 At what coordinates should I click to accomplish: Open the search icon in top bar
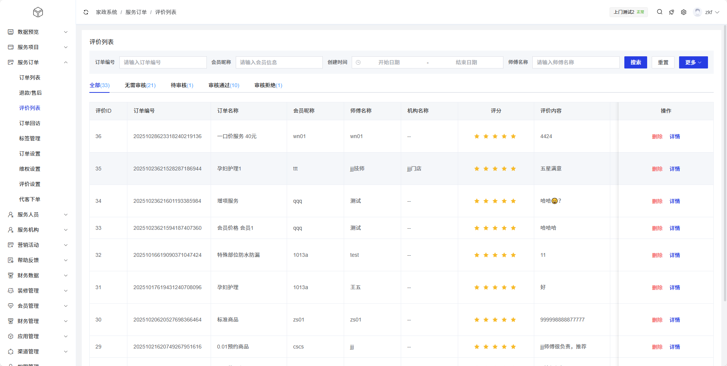tap(660, 12)
